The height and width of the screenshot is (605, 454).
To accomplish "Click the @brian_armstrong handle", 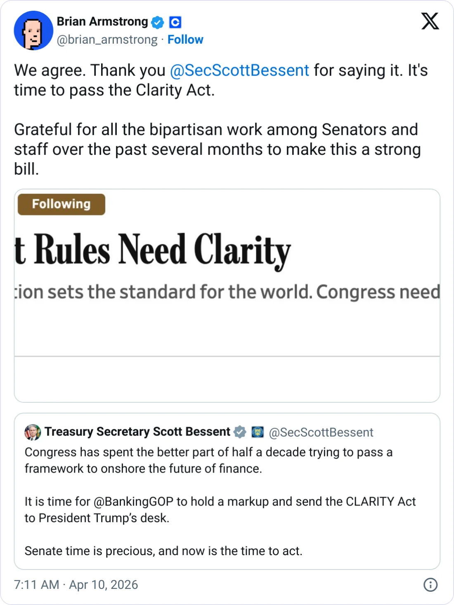I will (x=107, y=40).
